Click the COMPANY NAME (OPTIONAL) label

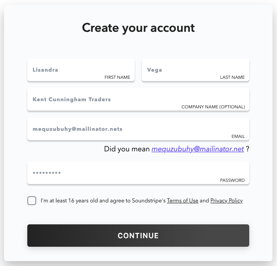[x=213, y=107]
